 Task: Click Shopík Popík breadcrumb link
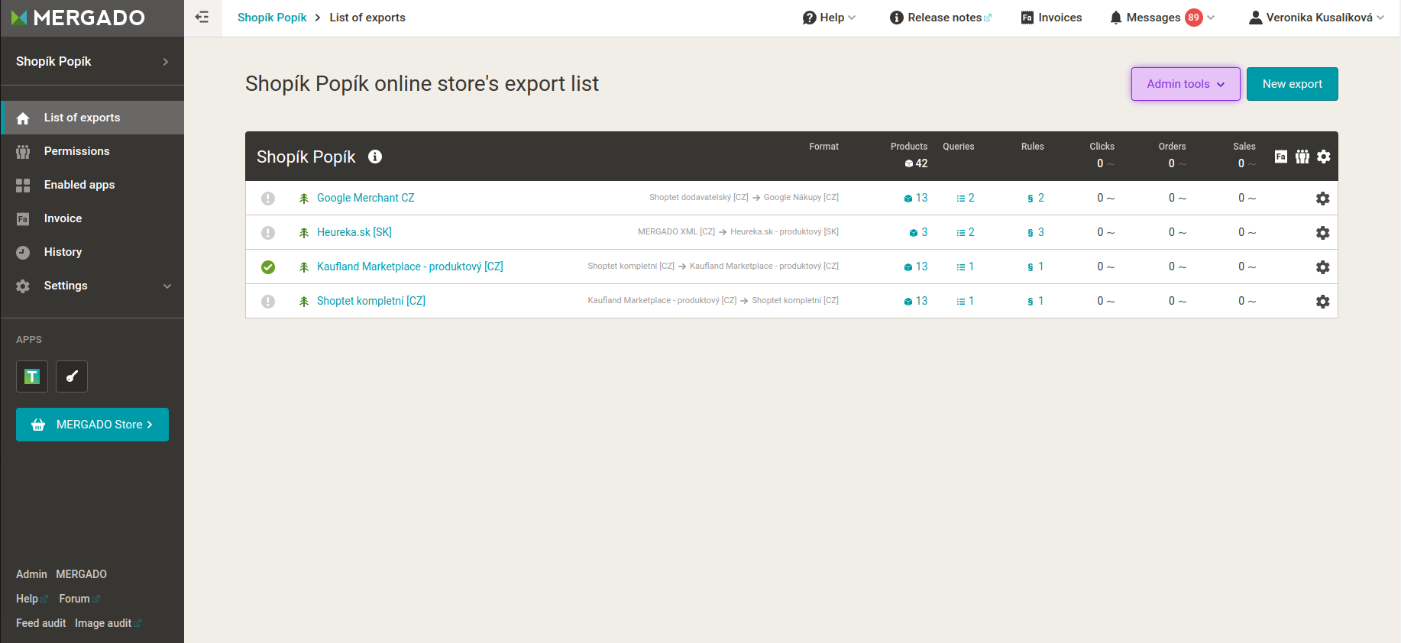(272, 18)
